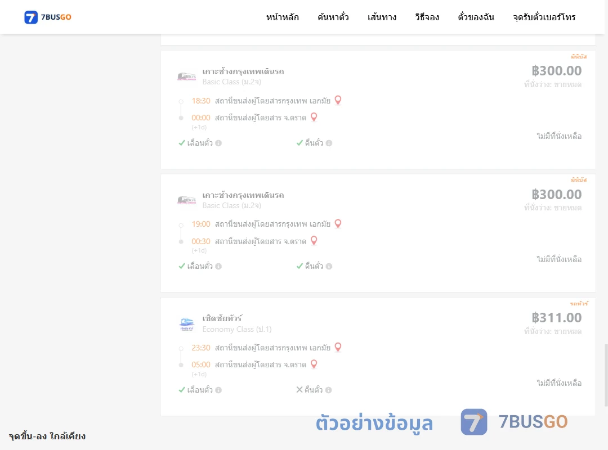Image resolution: width=608 pixels, height=450 pixels.
Task: Open the map pin beside the 00:30 arrival station
Action: pos(314,241)
